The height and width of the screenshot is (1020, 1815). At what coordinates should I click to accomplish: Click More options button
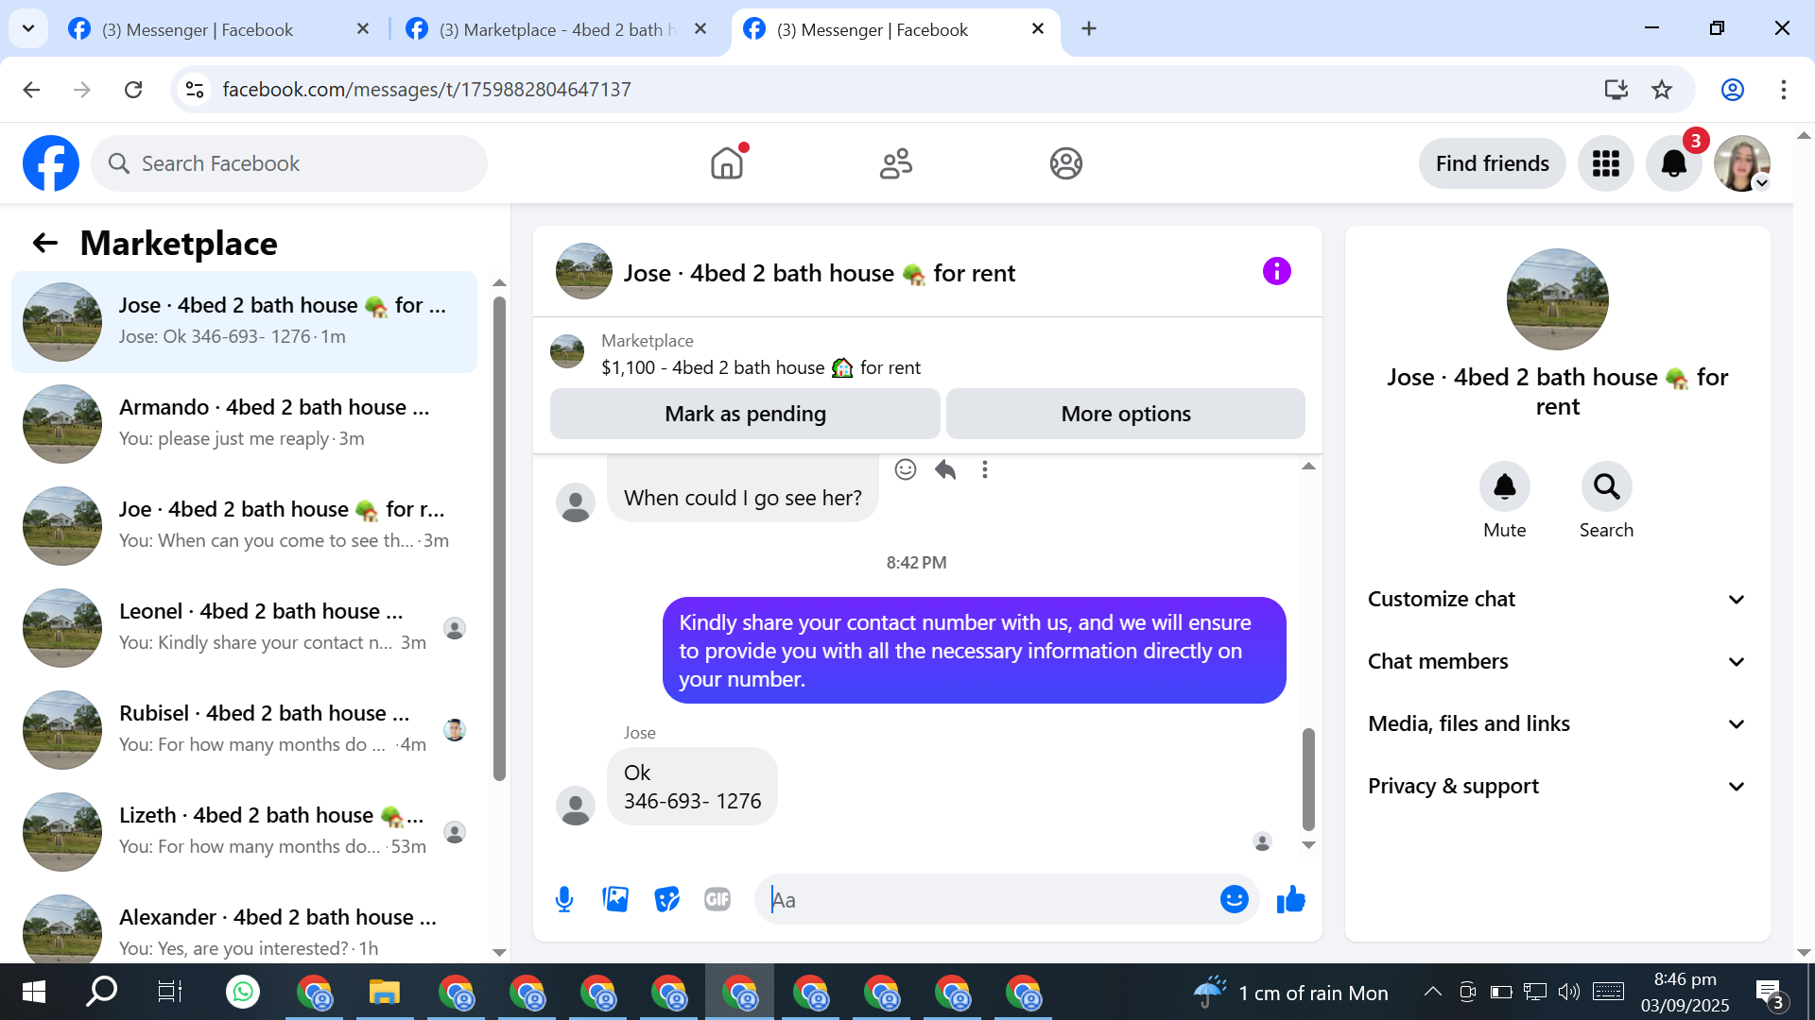click(1126, 414)
